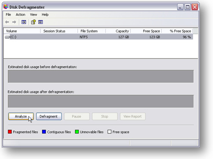Click the Back arrow toolbar icon
The height and width of the screenshot is (159, 213).
pos(7,22)
